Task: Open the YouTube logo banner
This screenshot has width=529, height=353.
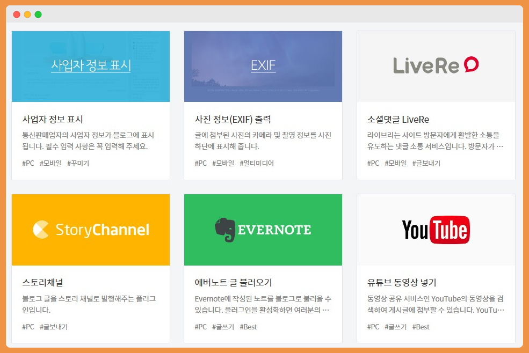Action: (436, 230)
